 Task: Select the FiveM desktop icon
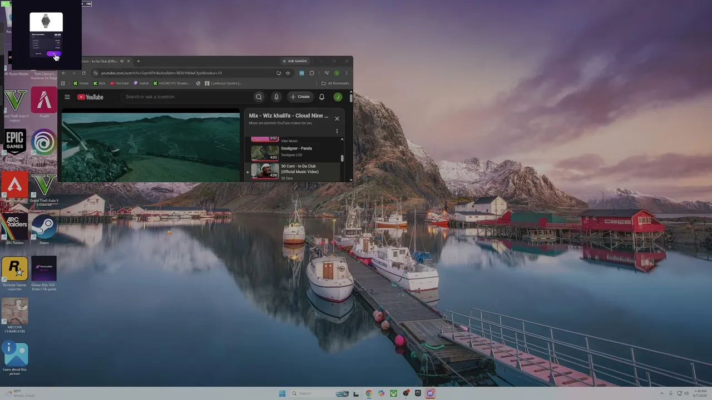pos(44,103)
